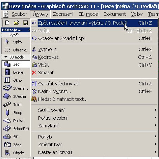Choose Kopírovat menu entry

(95, 57)
